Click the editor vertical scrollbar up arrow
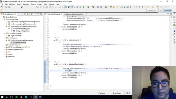 point(170,17)
